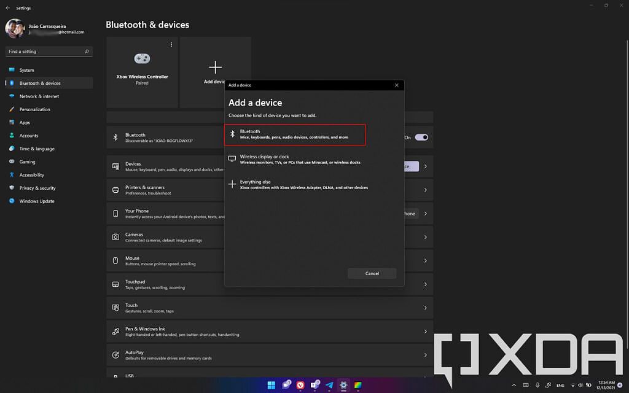Select Bluetooth in the Add a device dialog
This screenshot has height=393, width=629.
295,134
